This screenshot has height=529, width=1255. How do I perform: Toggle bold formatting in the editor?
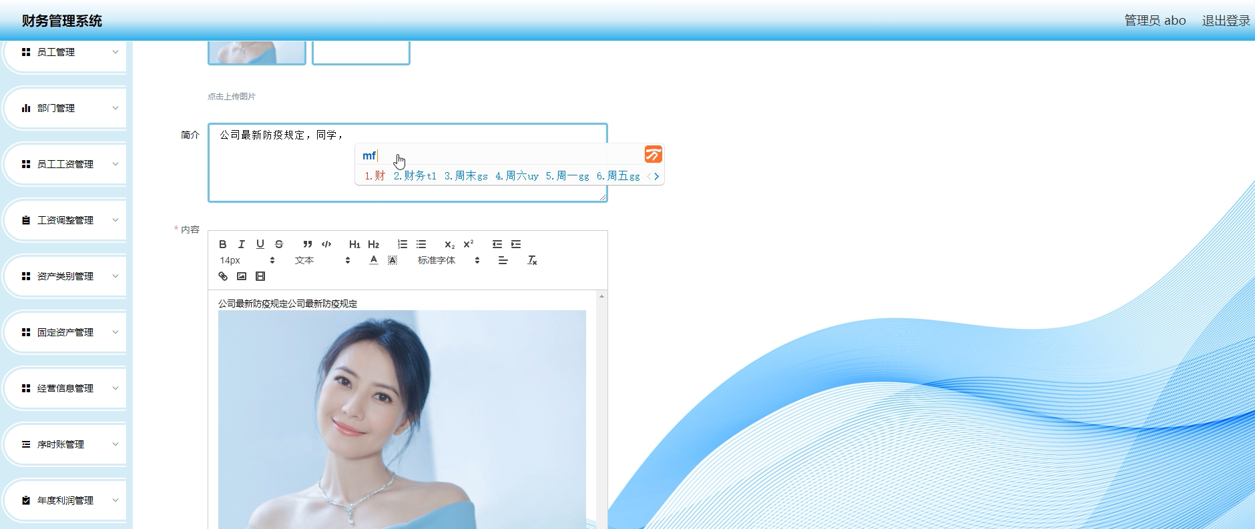point(223,244)
